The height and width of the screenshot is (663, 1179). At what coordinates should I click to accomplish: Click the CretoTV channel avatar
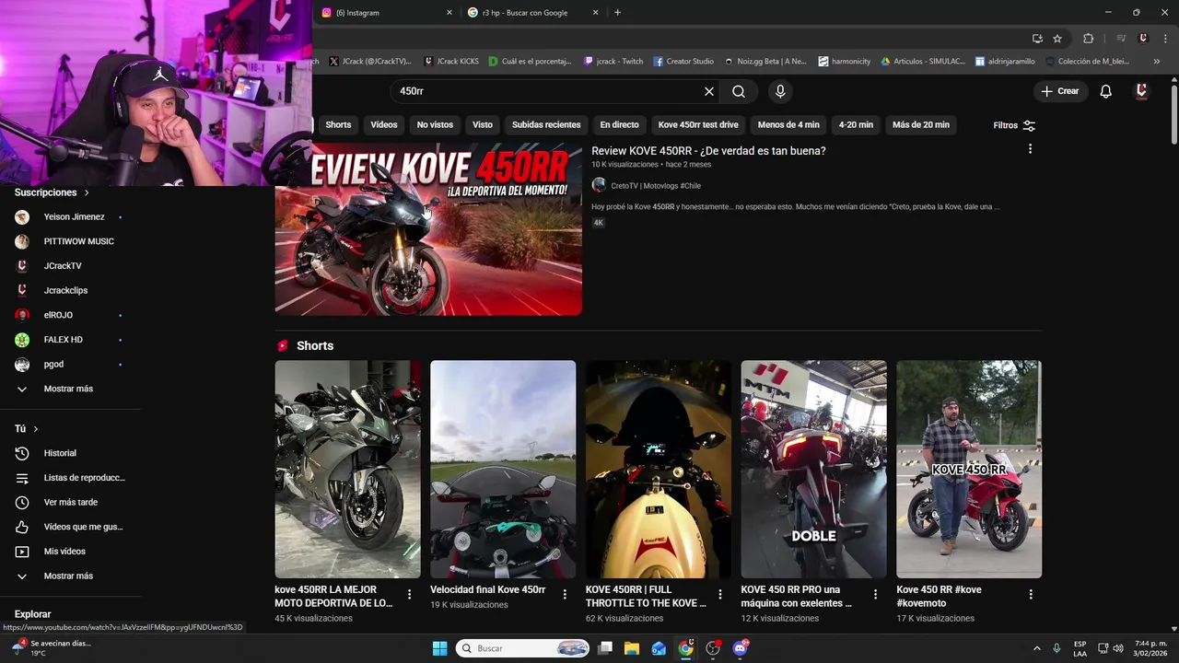pyautogui.click(x=599, y=185)
